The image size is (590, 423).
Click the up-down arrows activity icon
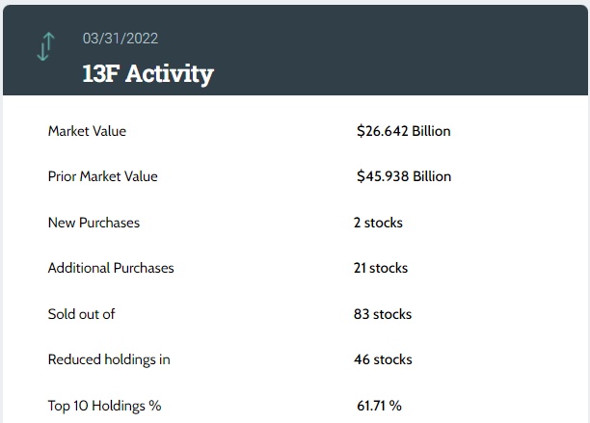[x=44, y=48]
